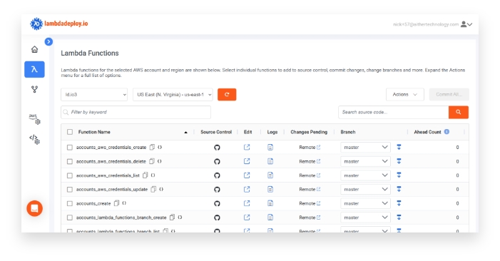Click the orange source code search button
Screen dimensions: 500x261
(x=458, y=112)
